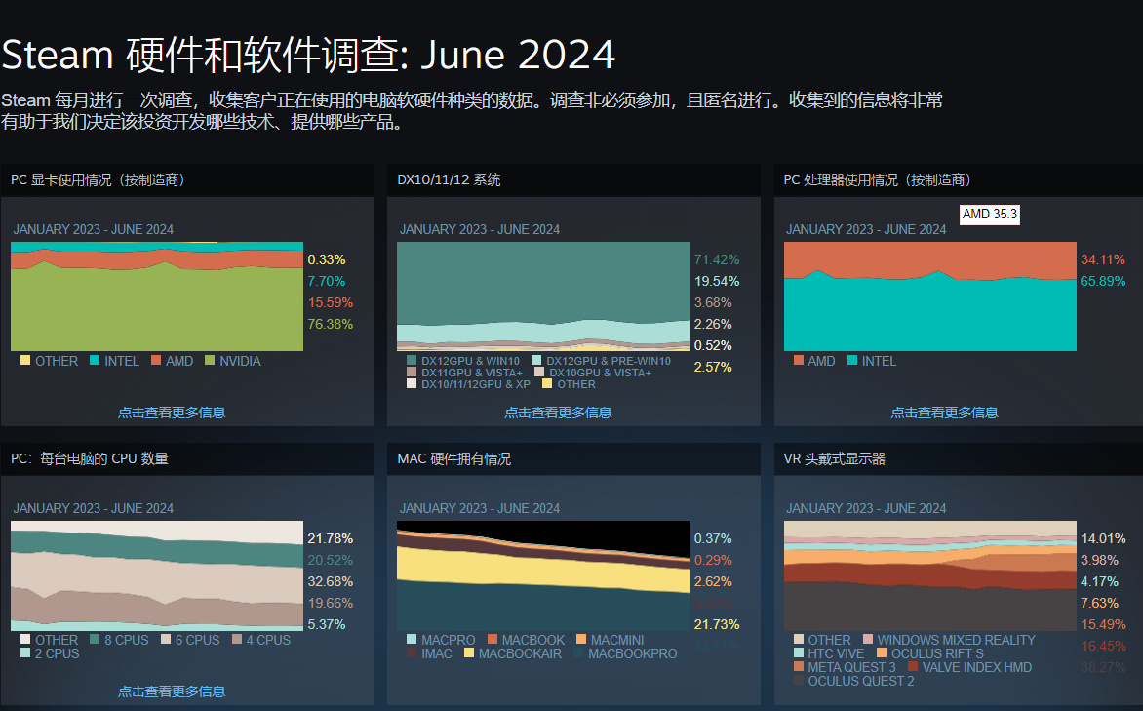Viewport: 1143px width, 711px height.
Task: Open more info link under processor chart
Action: tap(944, 413)
